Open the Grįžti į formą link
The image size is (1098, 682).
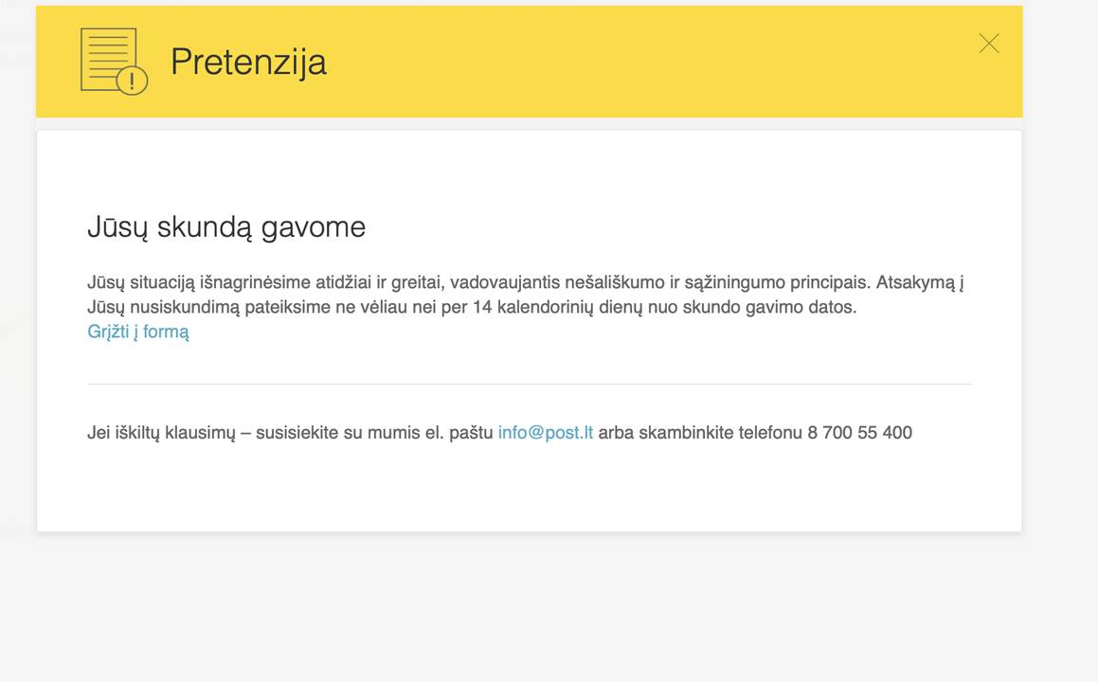pos(138,332)
